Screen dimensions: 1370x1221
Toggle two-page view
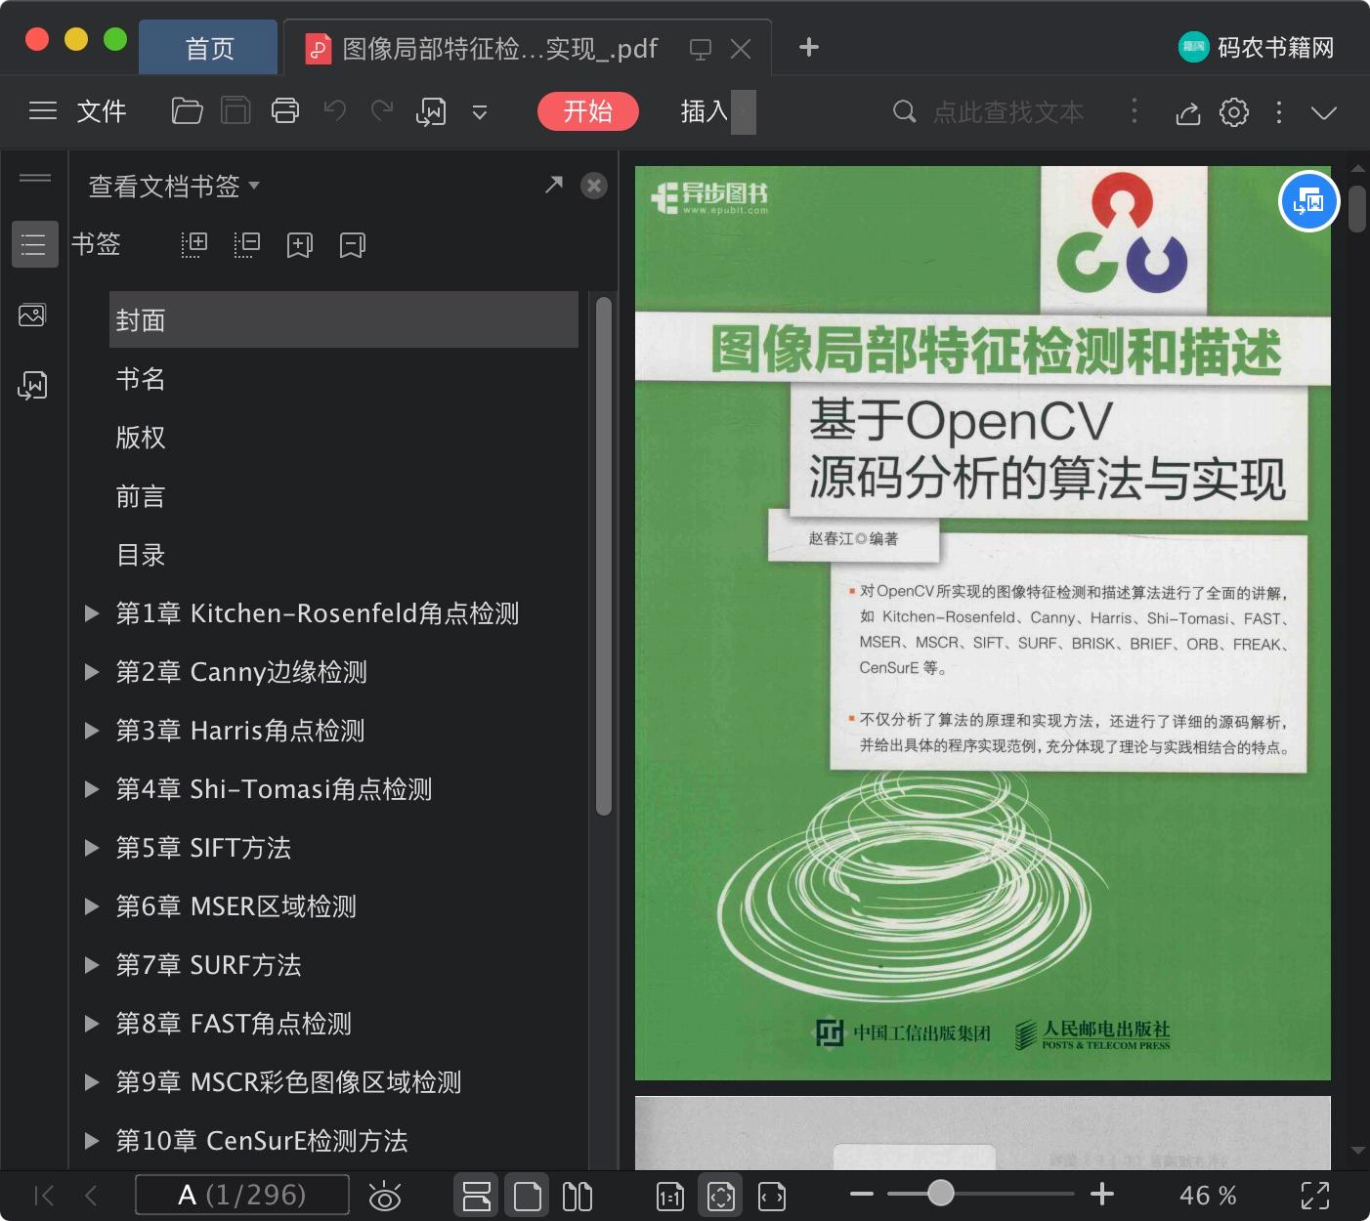[578, 1196]
